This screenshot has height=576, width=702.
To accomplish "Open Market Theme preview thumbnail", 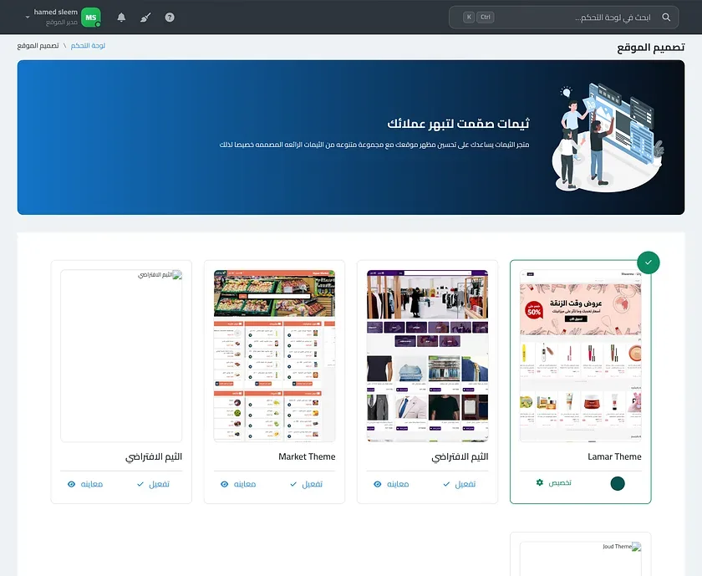I will [x=274, y=355].
